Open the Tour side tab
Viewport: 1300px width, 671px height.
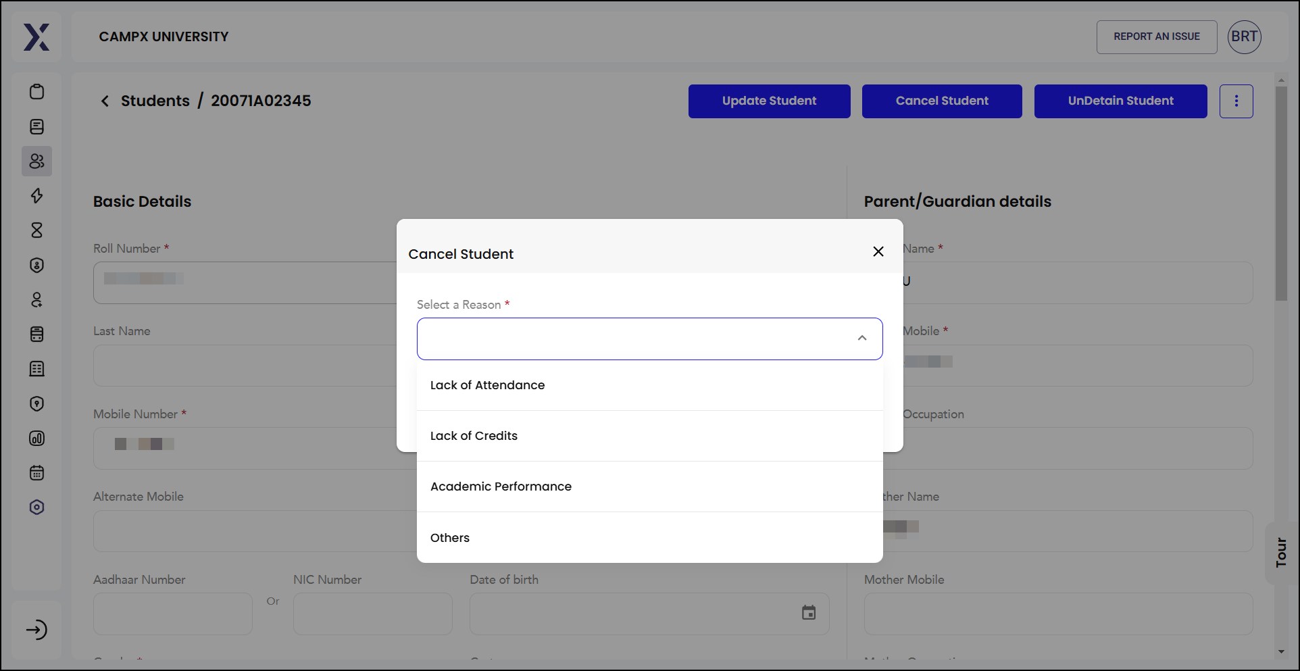[1281, 552]
